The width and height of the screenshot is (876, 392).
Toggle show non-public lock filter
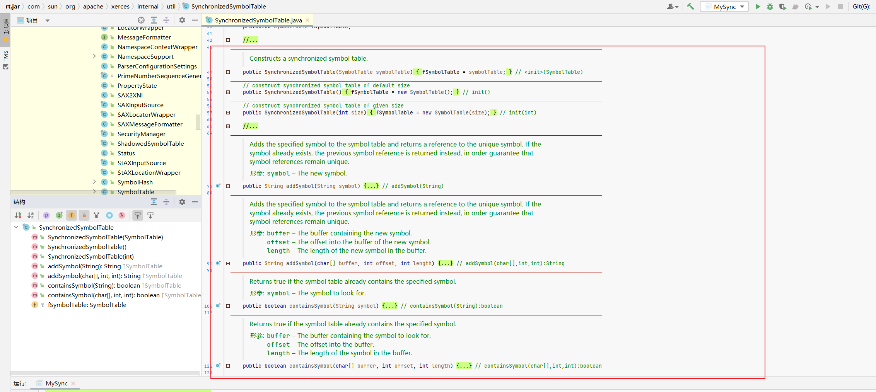84,215
